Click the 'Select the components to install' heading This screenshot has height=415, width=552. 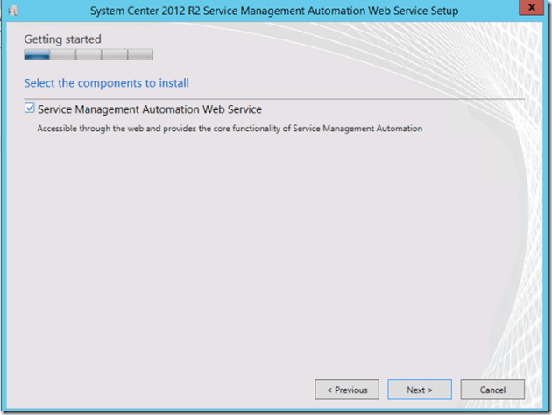(106, 83)
